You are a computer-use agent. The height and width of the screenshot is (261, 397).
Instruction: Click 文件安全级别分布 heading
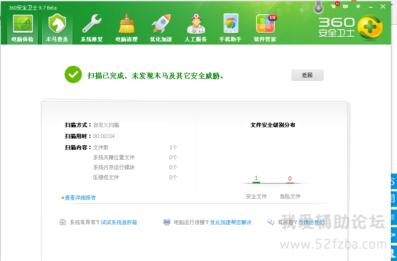click(273, 125)
